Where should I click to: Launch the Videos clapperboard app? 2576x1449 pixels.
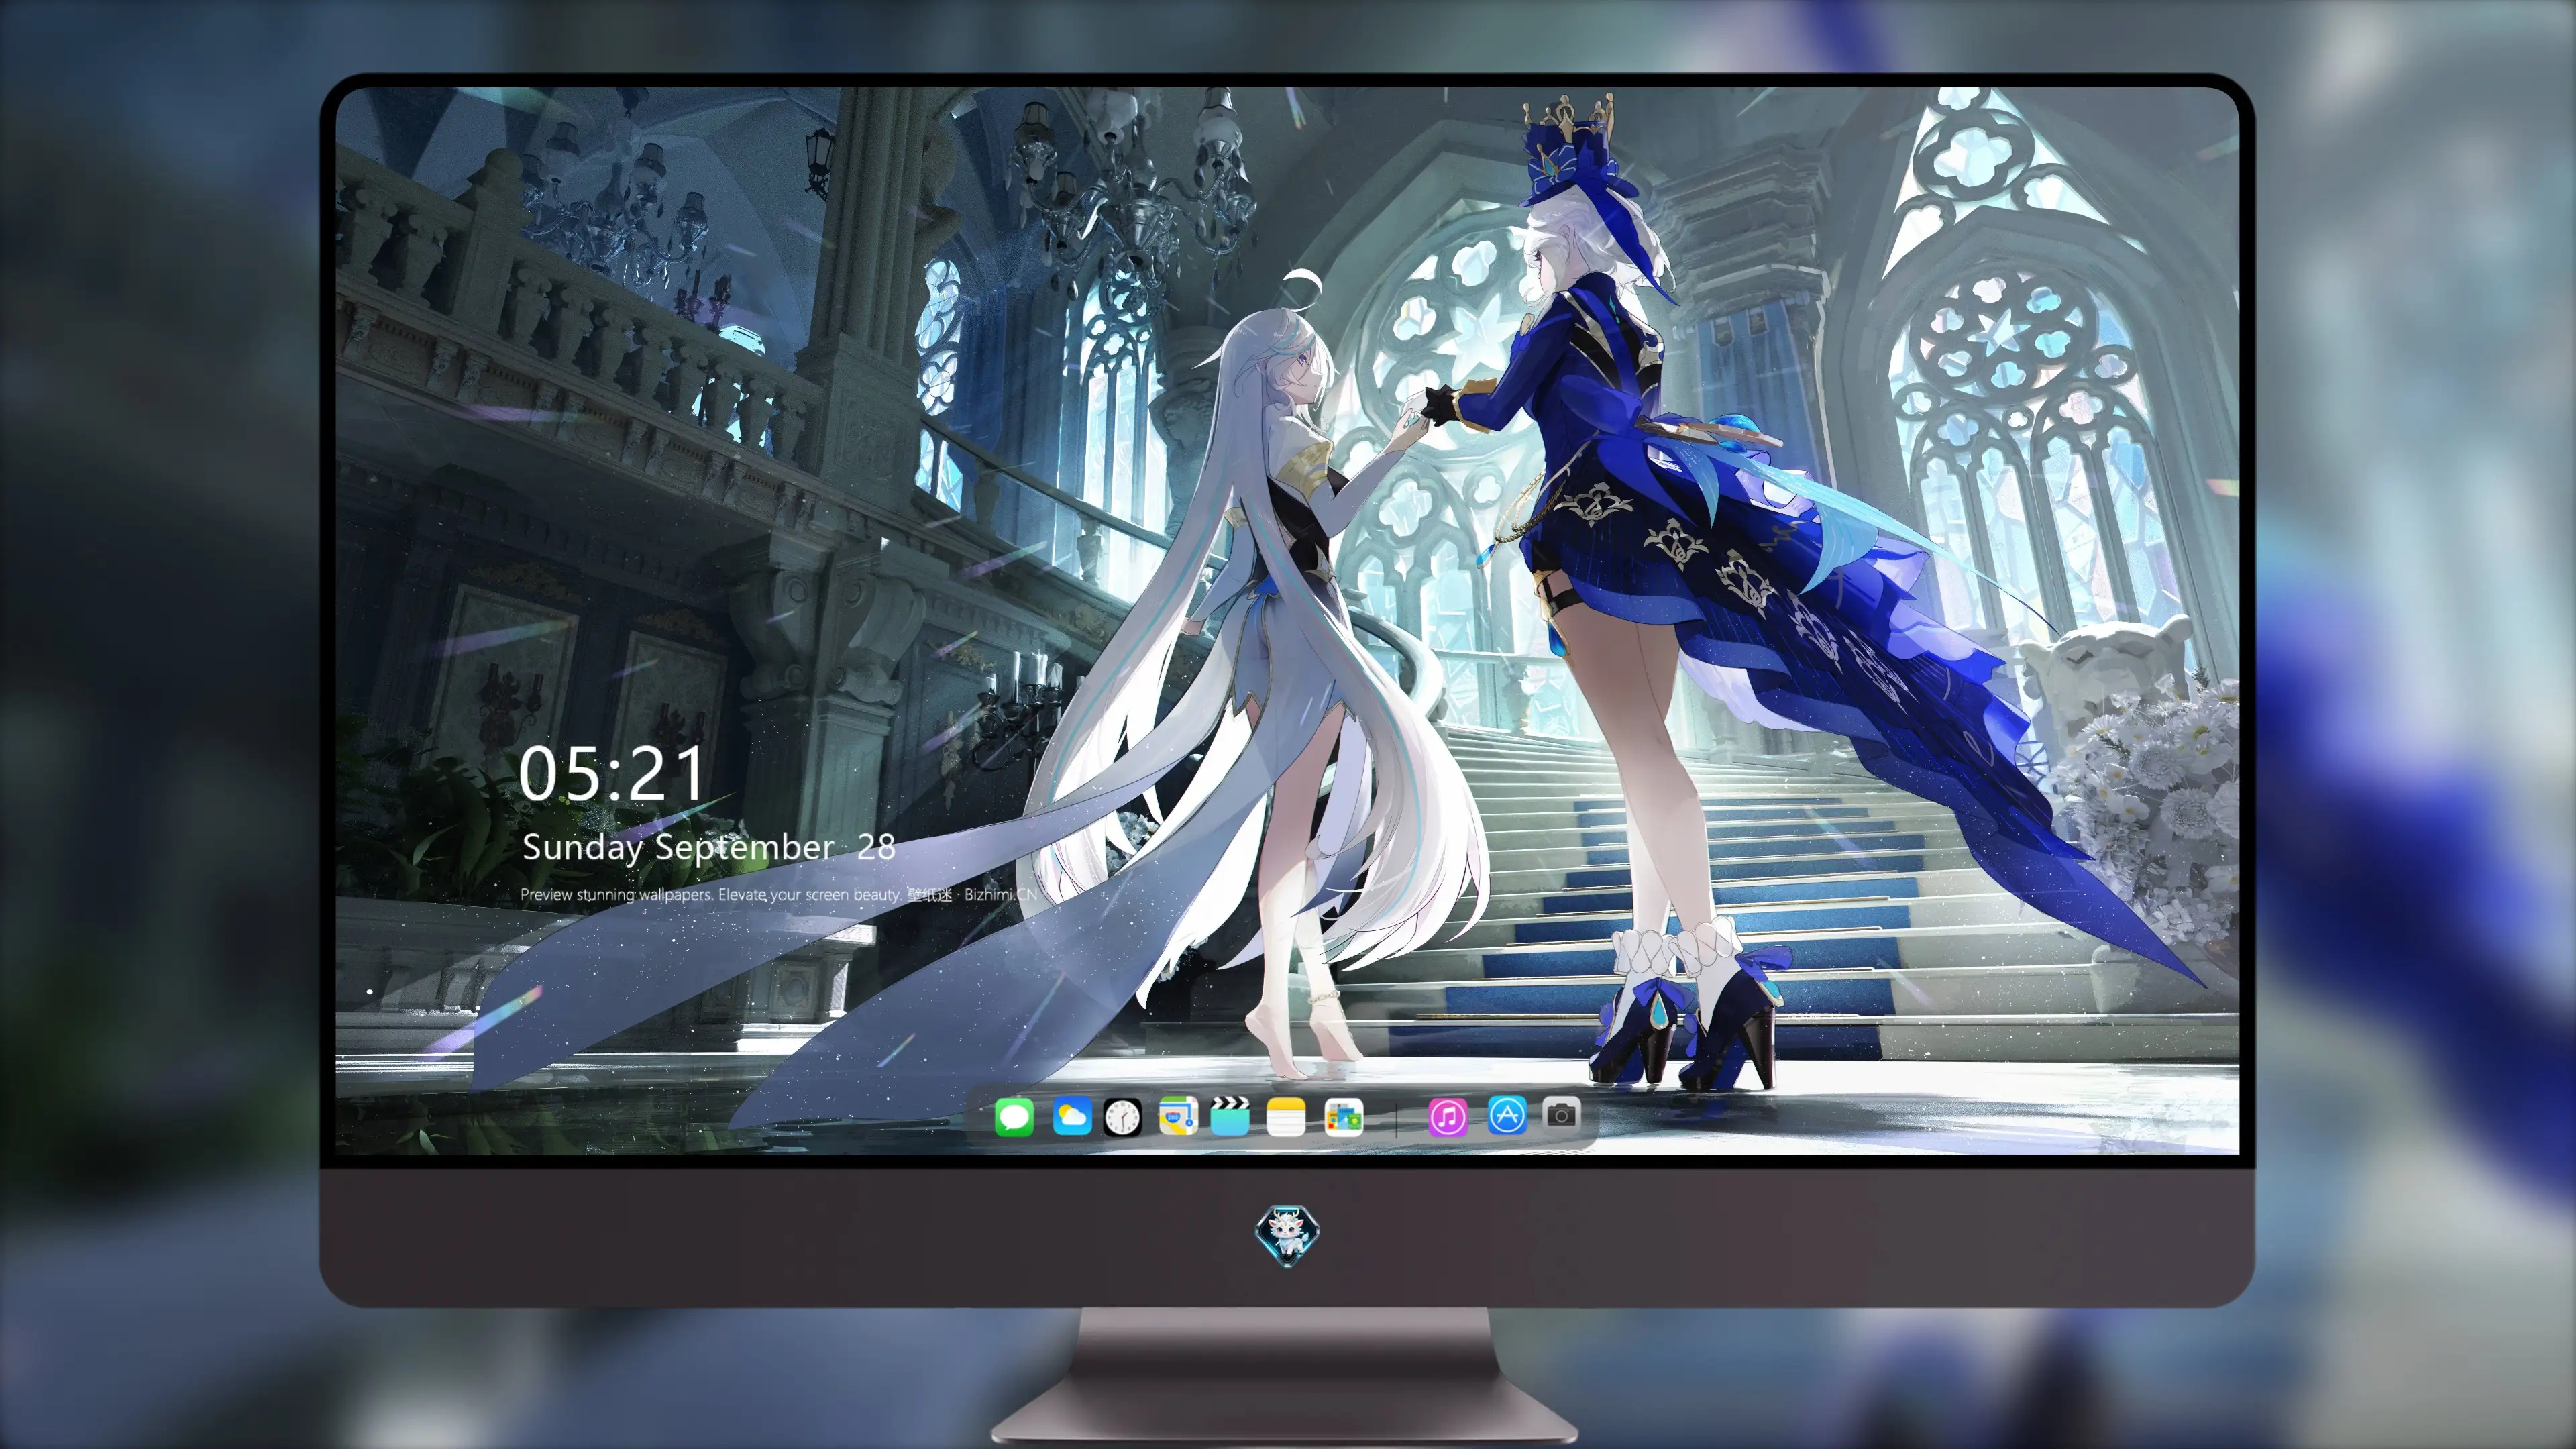[x=1230, y=1116]
